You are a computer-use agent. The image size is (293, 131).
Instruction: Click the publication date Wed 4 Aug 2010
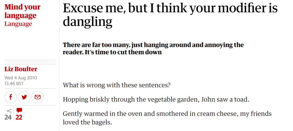(21, 78)
